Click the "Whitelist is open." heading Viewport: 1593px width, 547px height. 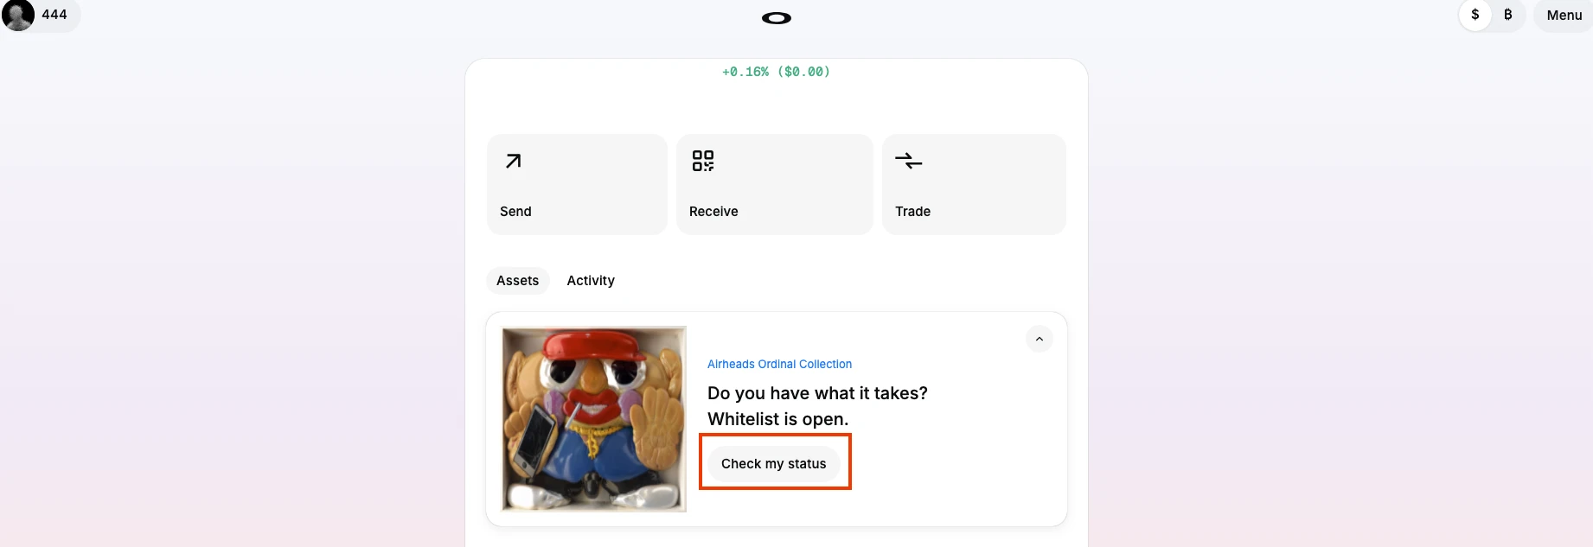(x=777, y=420)
